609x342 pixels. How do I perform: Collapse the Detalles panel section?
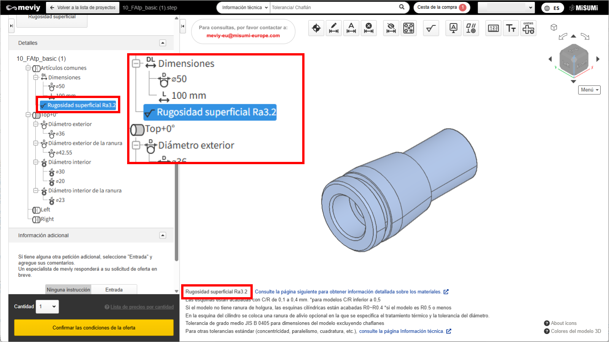click(163, 43)
